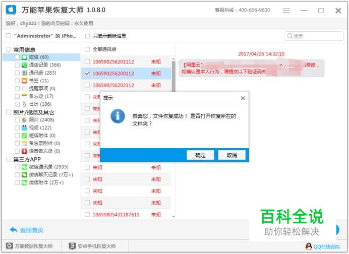The height and width of the screenshot is (254, 349).
Task: Click the 通话记录 phone icon
Action: point(24,65)
